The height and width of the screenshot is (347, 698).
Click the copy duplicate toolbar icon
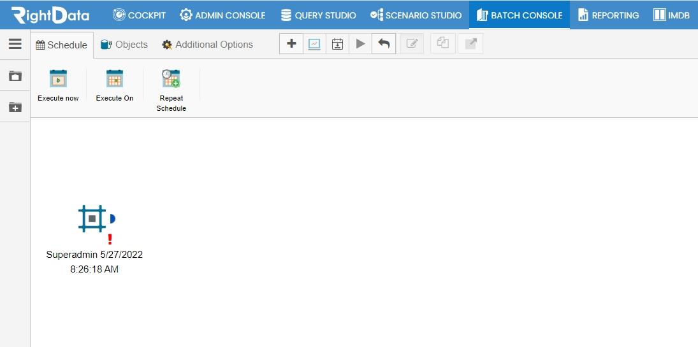pos(443,43)
